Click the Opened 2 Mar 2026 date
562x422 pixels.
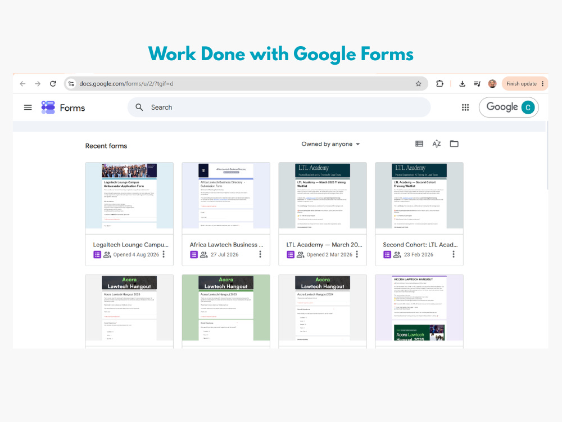pyautogui.click(x=329, y=254)
